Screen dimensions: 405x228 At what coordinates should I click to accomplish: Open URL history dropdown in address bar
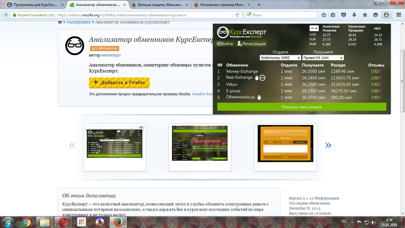tap(230, 15)
